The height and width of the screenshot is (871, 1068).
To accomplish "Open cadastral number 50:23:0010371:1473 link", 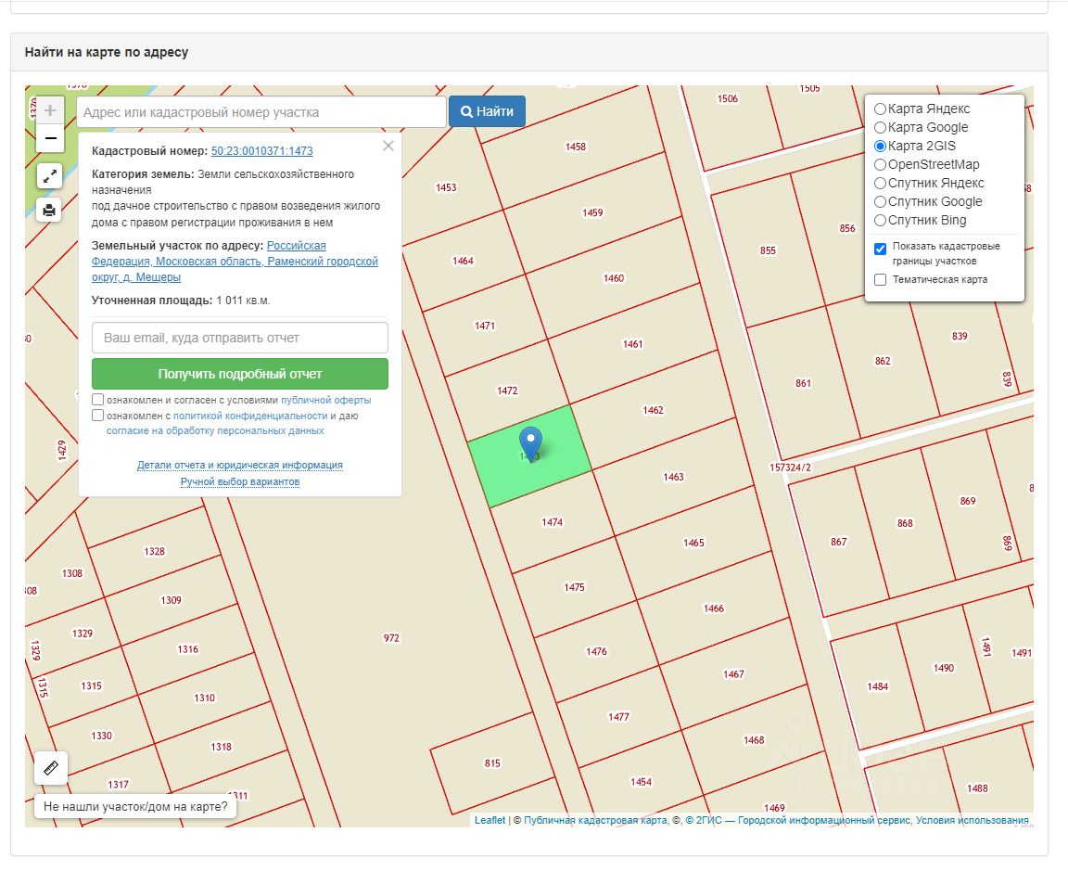I will pos(262,150).
